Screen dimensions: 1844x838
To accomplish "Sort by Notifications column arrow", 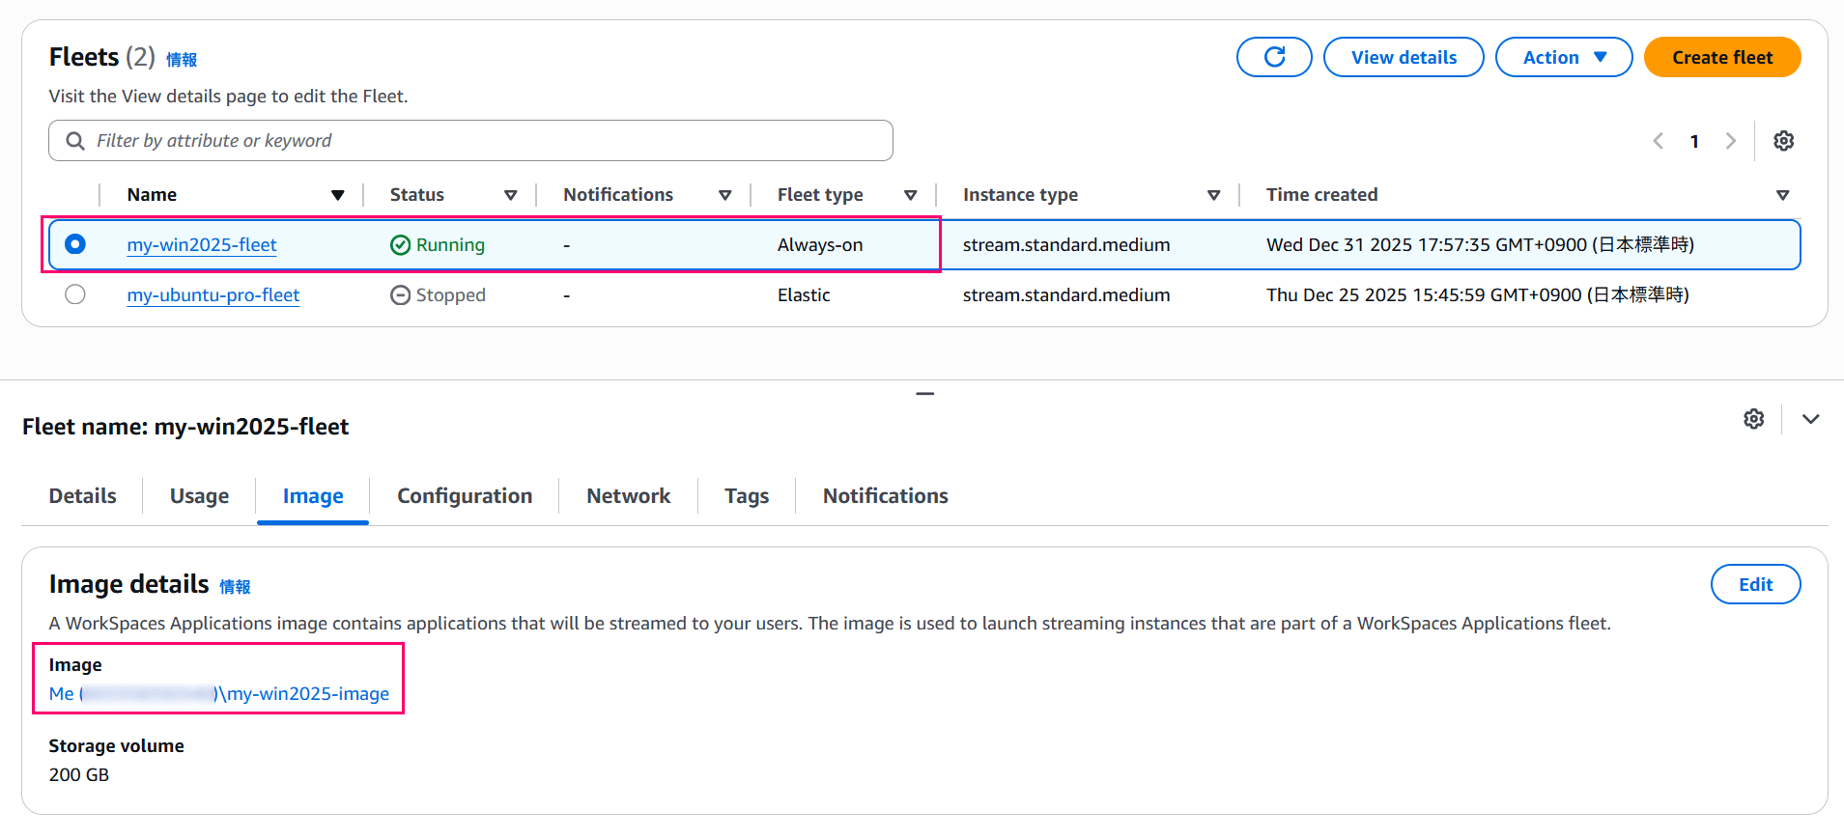I will pyautogui.click(x=725, y=195).
